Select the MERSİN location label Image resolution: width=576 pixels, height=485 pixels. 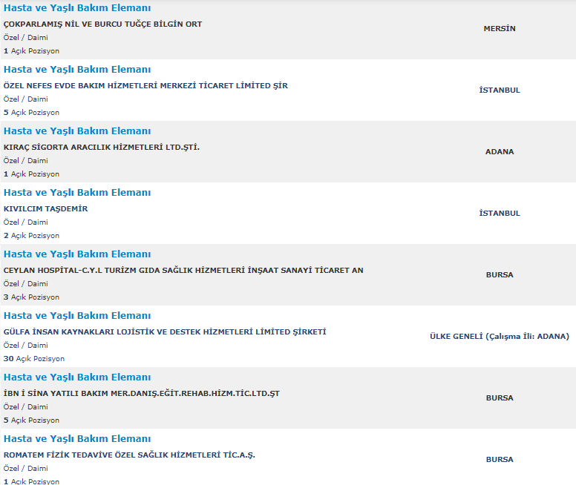(500, 29)
